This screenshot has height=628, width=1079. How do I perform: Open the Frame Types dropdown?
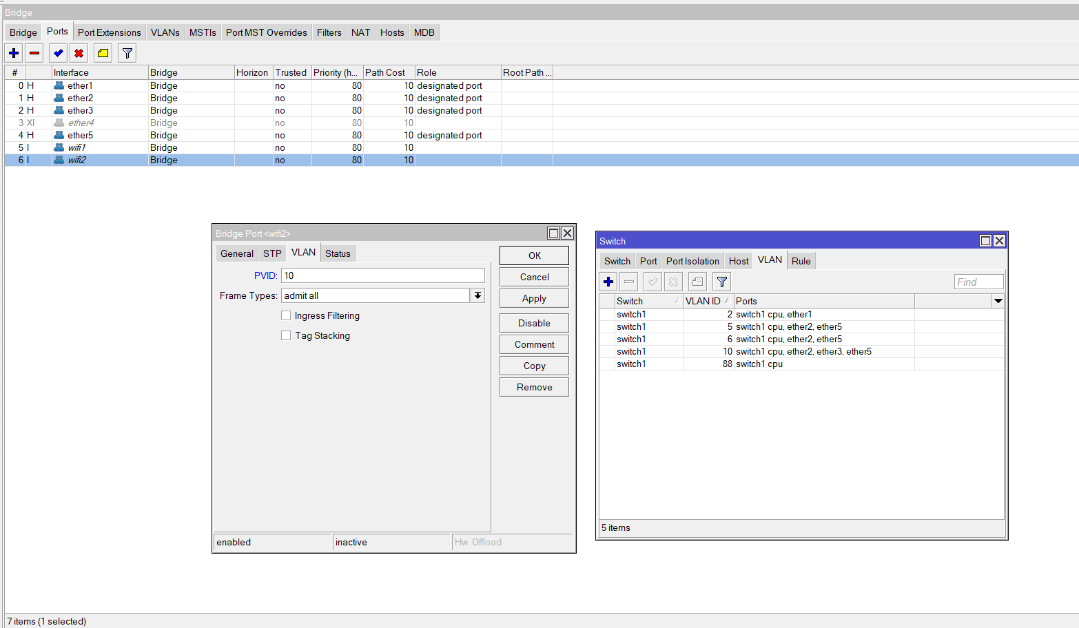tap(478, 295)
